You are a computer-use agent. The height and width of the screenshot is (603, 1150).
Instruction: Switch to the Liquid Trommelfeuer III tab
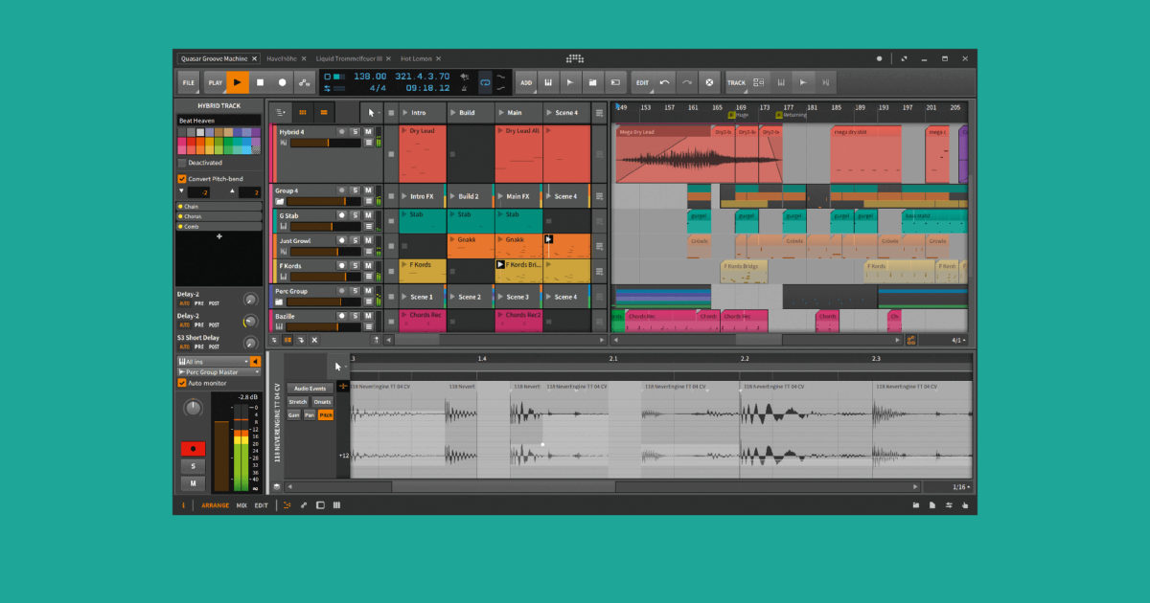[x=348, y=58]
